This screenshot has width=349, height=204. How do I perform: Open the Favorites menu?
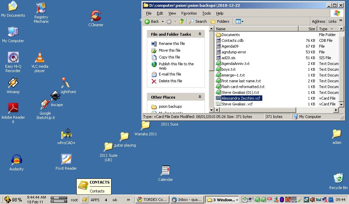[189, 13]
